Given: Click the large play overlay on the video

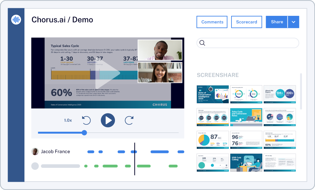Looking at the screenshot, I should [107, 73].
